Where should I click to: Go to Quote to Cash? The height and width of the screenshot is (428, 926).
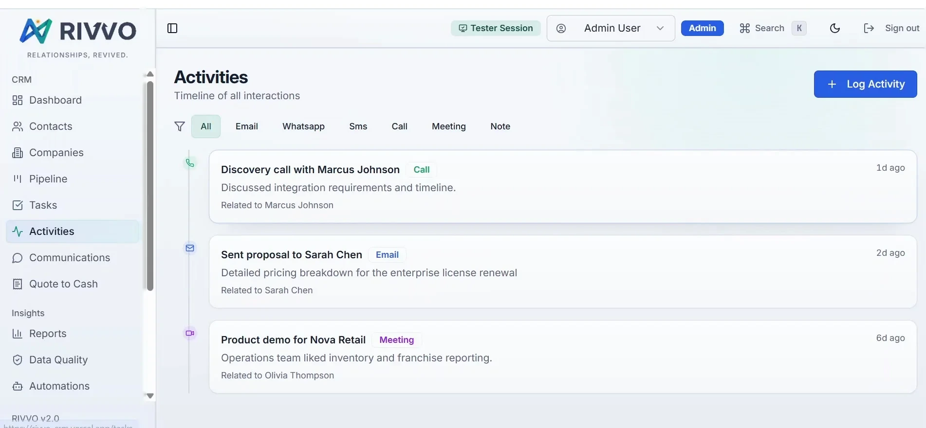[73, 284]
